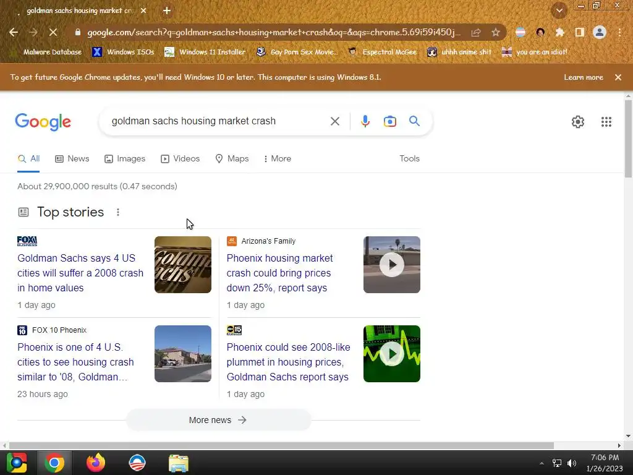The height and width of the screenshot is (475, 633).
Task: Switch to the Videos tab
Action: [180, 159]
